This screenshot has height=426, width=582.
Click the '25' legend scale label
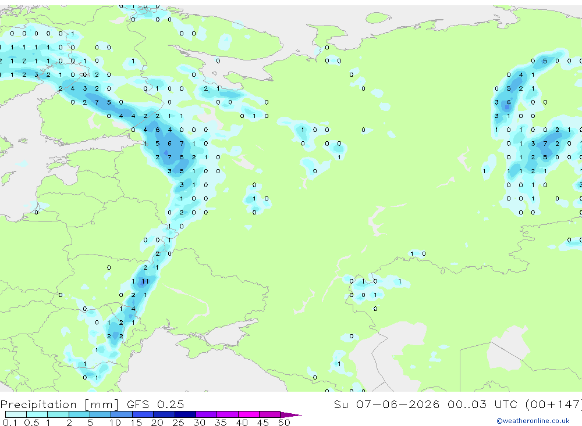[x=178, y=423]
